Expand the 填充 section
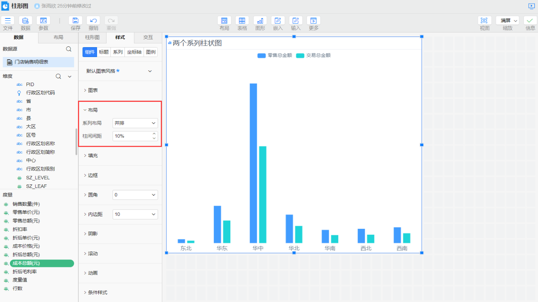The height and width of the screenshot is (302, 538). (93, 156)
